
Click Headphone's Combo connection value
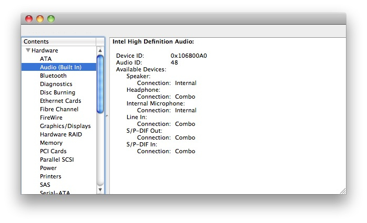coord(185,97)
